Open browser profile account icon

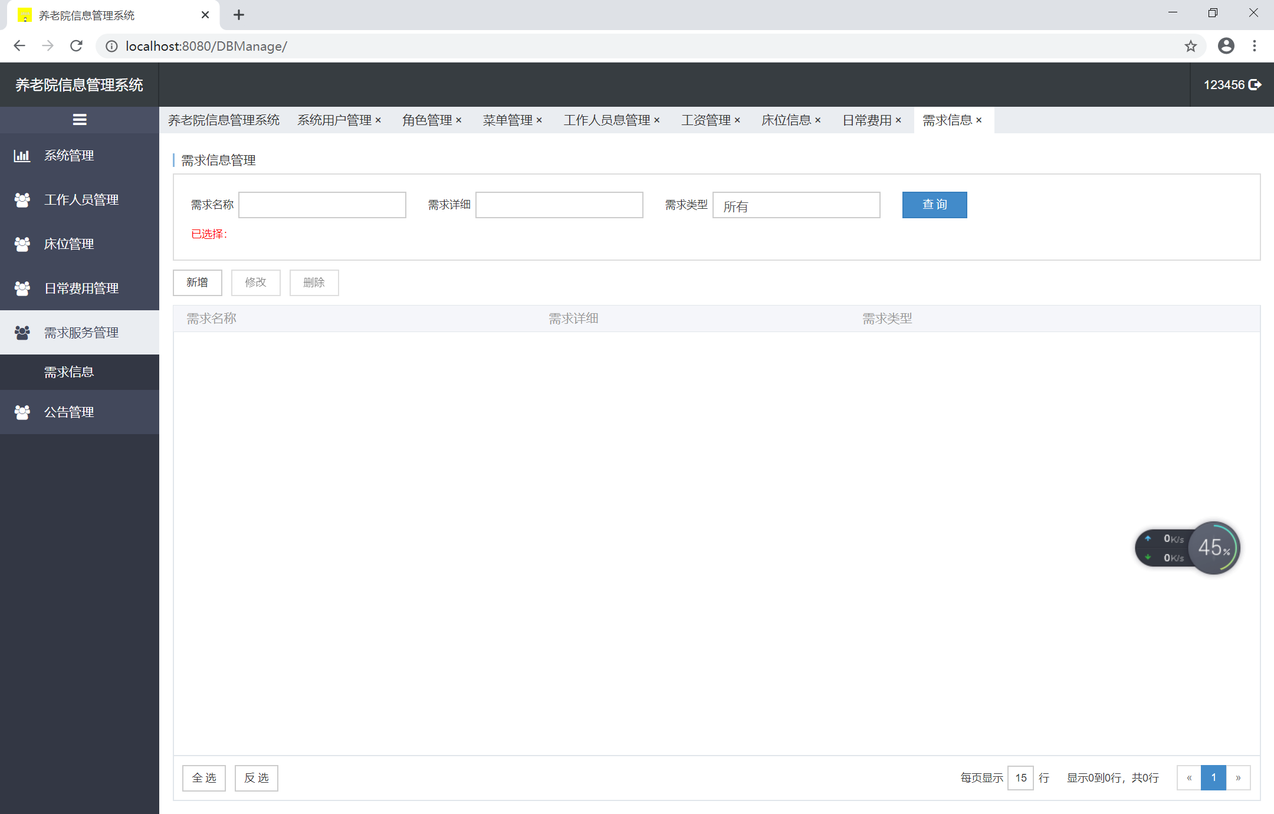click(x=1226, y=46)
